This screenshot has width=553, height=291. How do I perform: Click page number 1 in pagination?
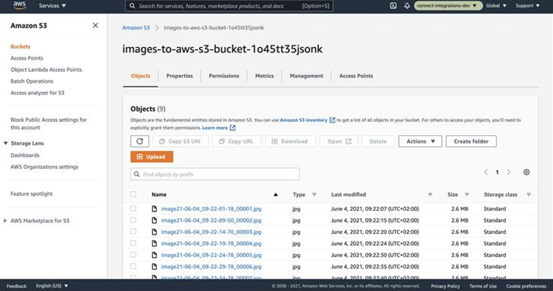click(x=497, y=172)
